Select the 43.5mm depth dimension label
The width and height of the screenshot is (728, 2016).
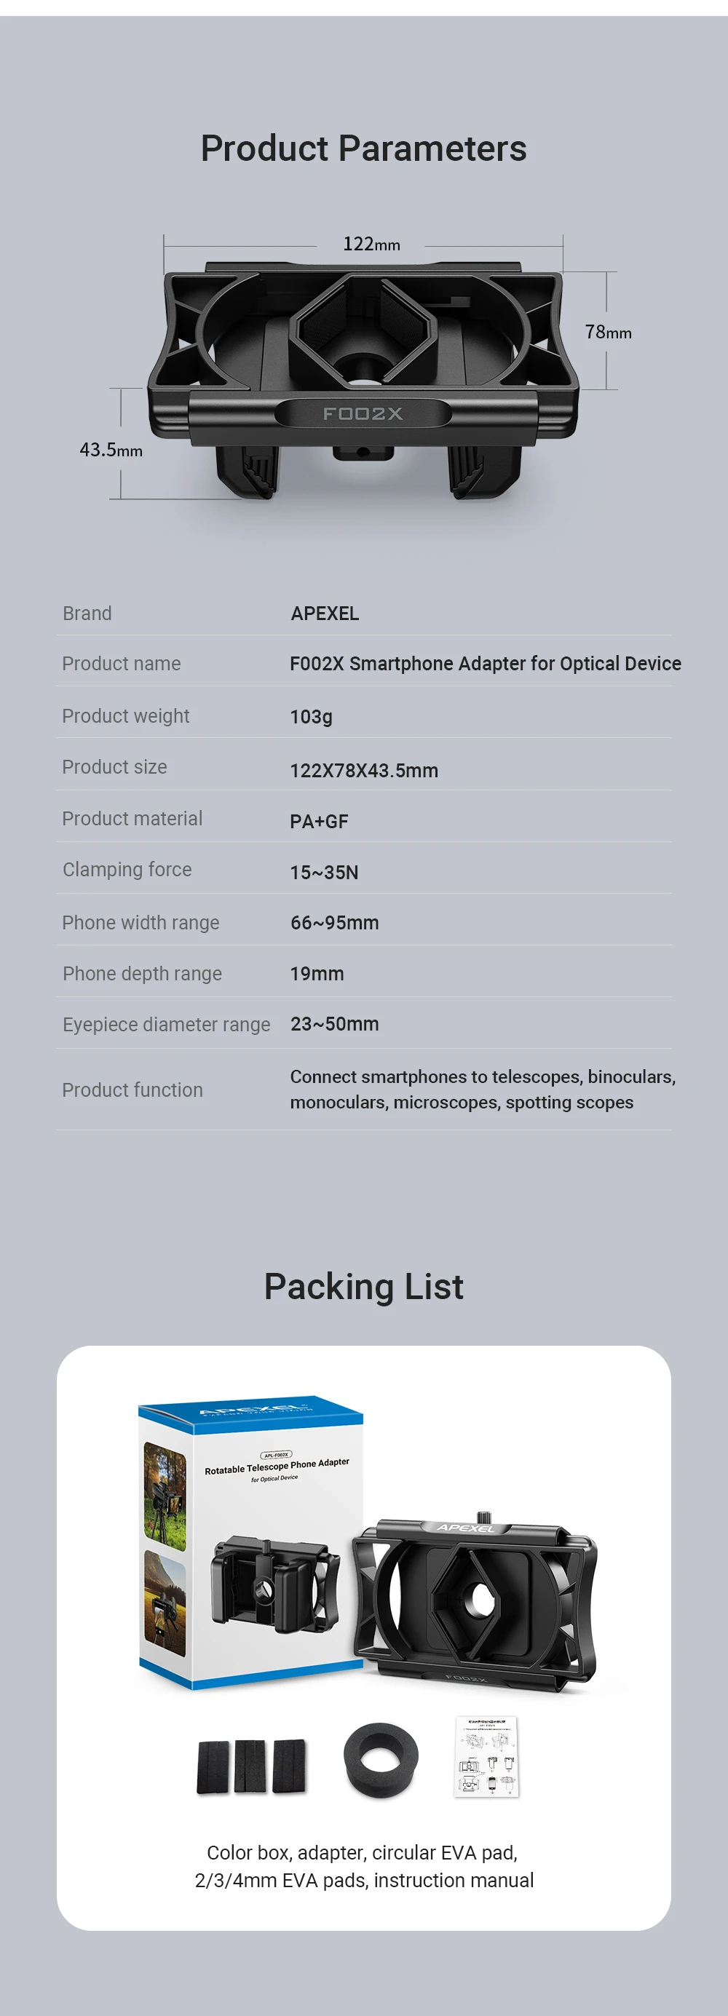[111, 450]
